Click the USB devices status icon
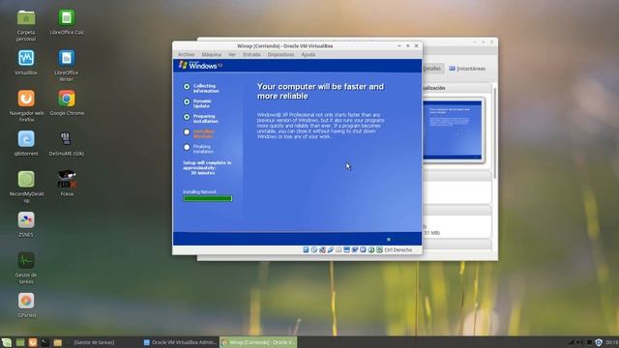Image resolution: width=619 pixels, height=348 pixels. 331,249
